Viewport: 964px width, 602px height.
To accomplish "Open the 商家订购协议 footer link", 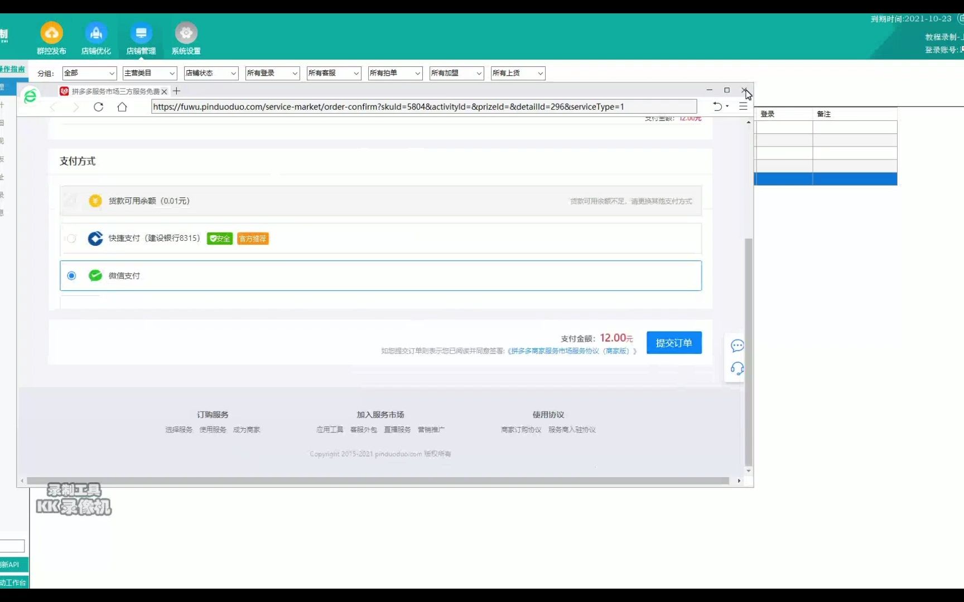I will (521, 430).
